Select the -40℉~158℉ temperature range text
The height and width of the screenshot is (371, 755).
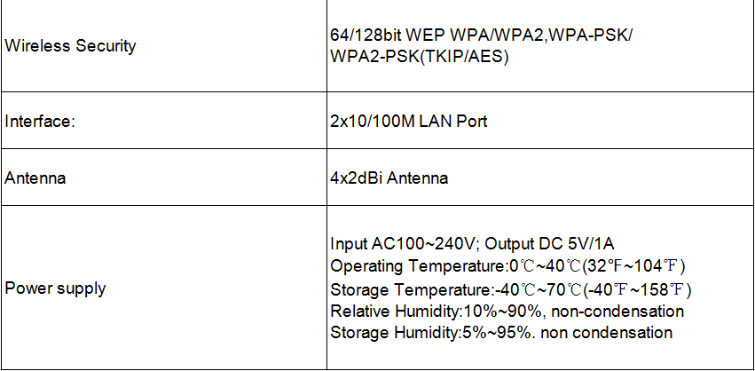coord(640,290)
